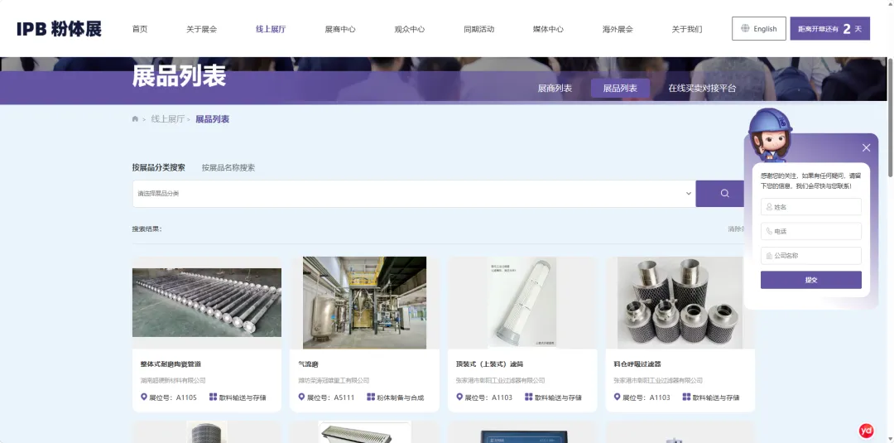This screenshot has height=443, width=894.
Task: Click the 展位号：A5111 booth number
Action: [x=330, y=397]
